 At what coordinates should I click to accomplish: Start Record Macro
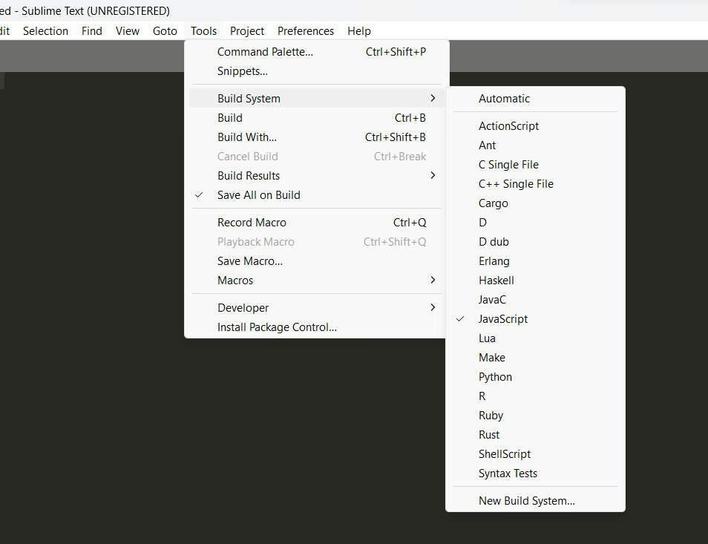[x=317, y=223]
